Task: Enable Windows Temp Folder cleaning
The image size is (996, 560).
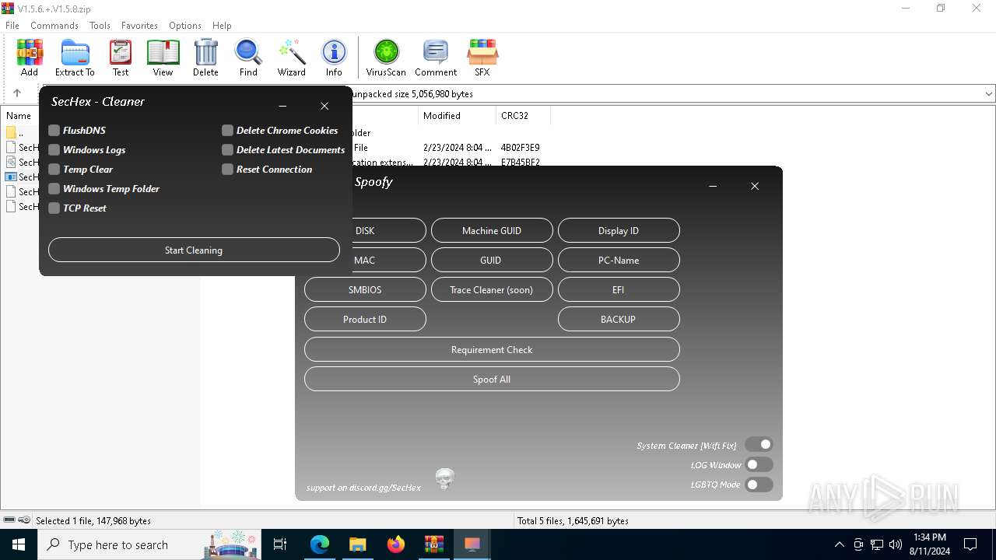Action: [x=54, y=189]
